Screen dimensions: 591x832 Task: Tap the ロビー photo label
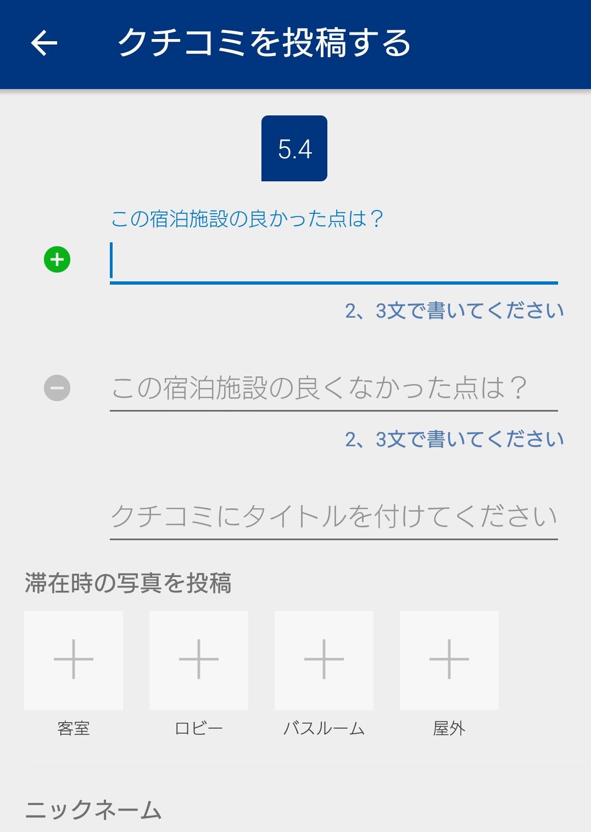(199, 729)
